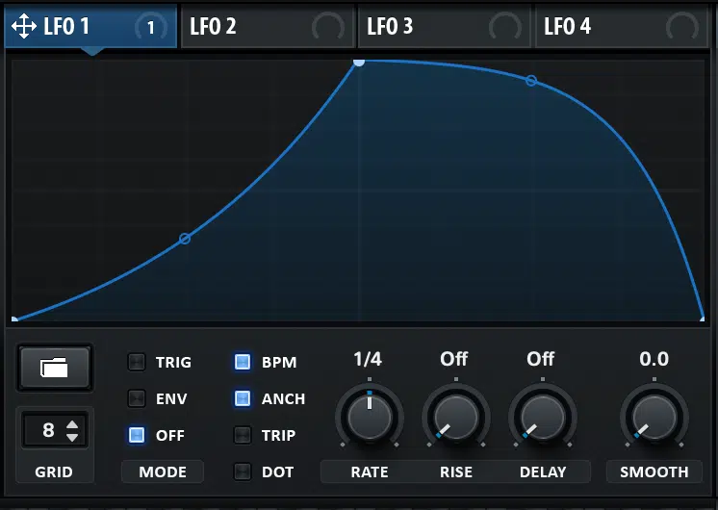Switch to the LFO 3 tab

point(445,26)
